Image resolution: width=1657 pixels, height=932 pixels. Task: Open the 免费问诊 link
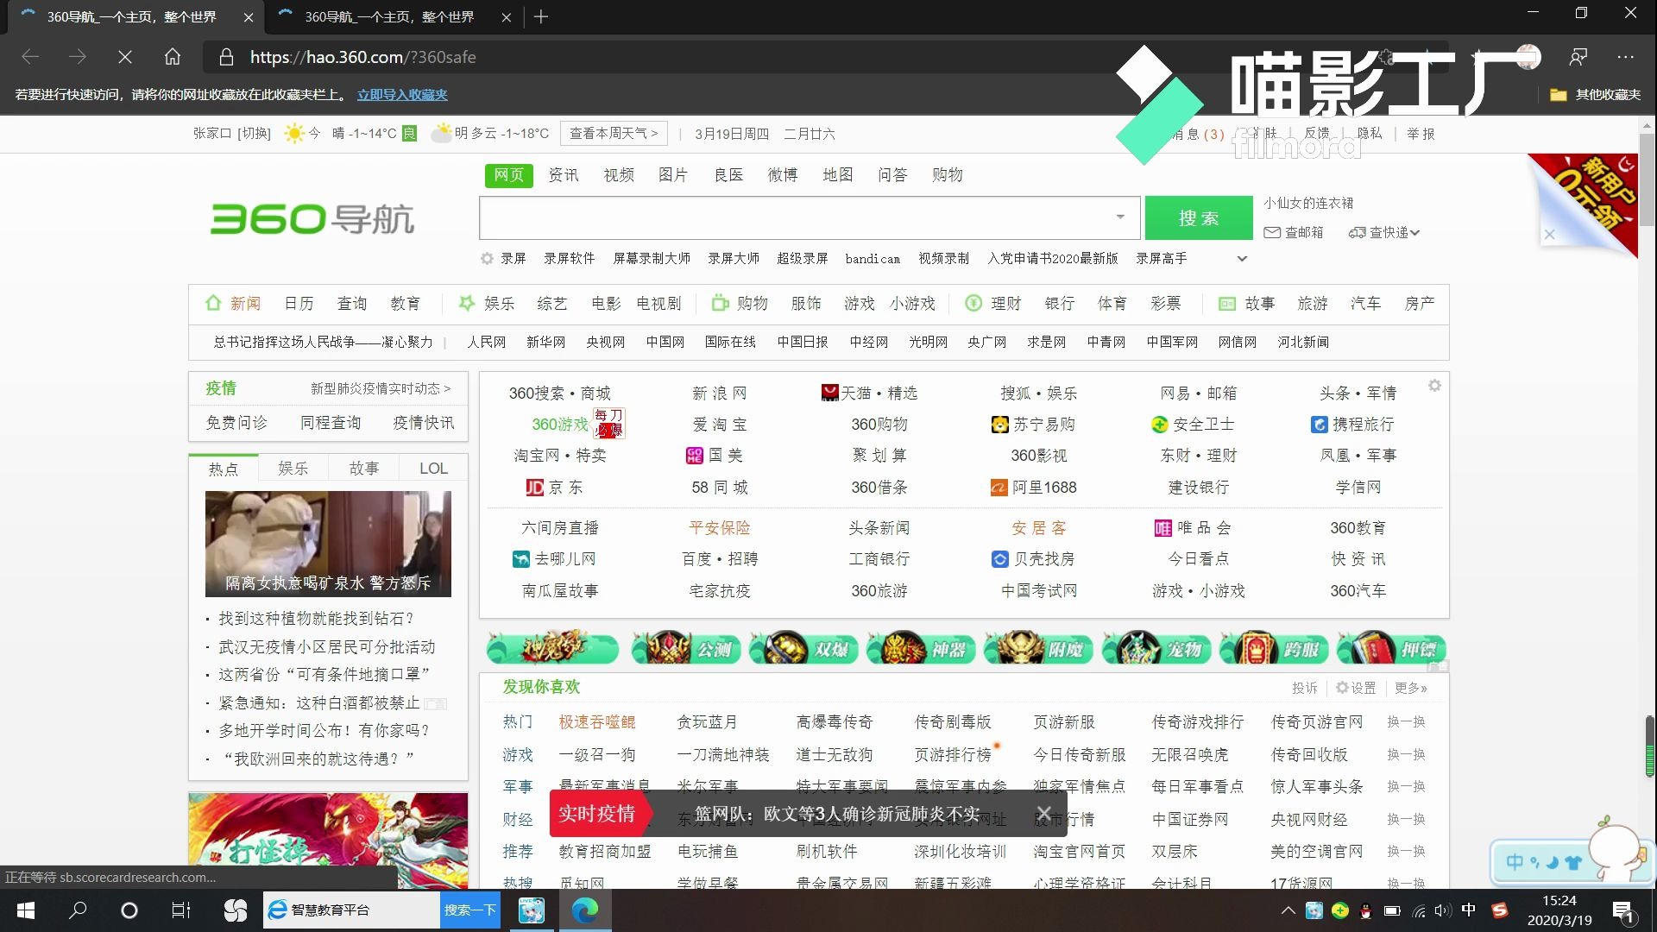(236, 422)
